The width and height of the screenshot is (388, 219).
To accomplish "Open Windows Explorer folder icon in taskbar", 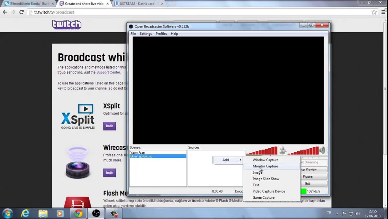I will click(x=43, y=214).
